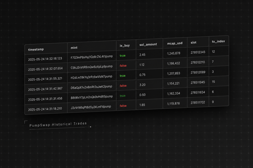The width and height of the screenshot is (253, 168).
Task: Click the is_buy column header
Action: click(x=125, y=45)
